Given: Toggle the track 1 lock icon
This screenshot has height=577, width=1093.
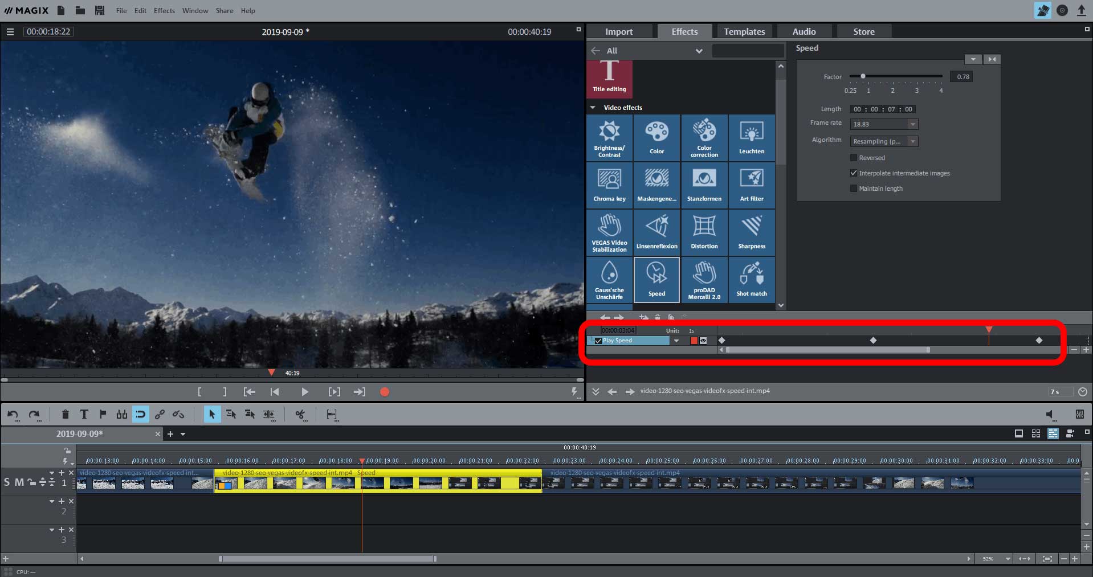Looking at the screenshot, I should point(32,482).
